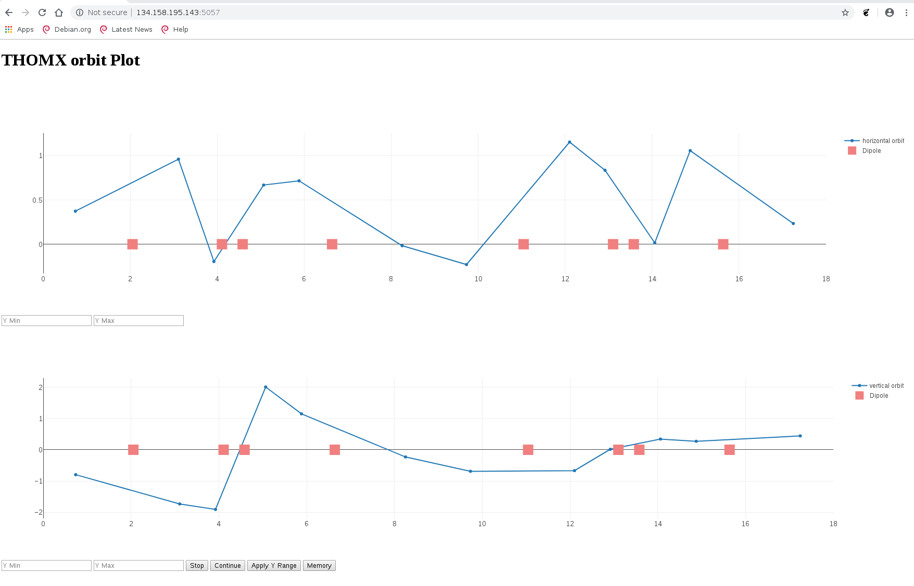The image size is (914, 586).
Task: Reload the page with refresh icon
Action: click(x=42, y=12)
